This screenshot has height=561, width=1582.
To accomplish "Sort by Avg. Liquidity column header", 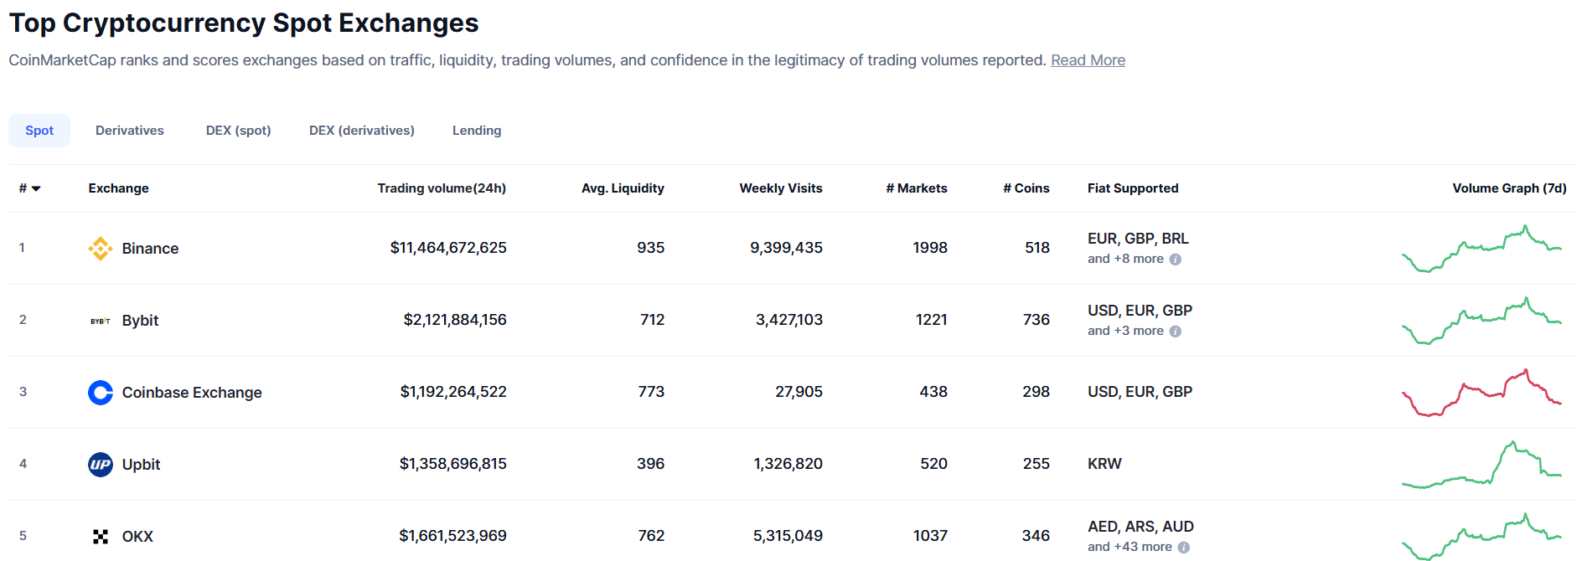I will coord(623,188).
